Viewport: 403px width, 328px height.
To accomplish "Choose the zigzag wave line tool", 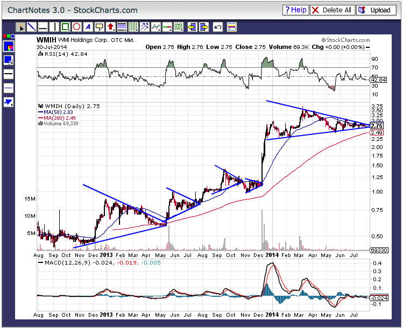I will [156, 27].
